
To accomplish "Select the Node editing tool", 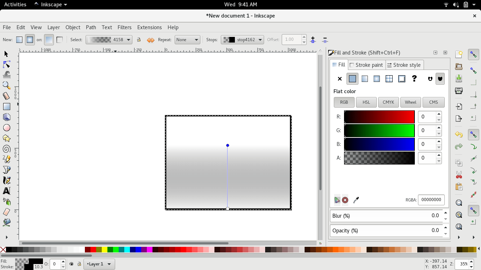I will (6, 64).
